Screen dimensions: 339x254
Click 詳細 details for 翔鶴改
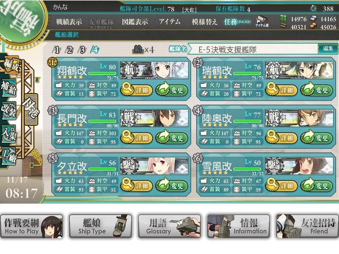pyautogui.click(x=136, y=89)
